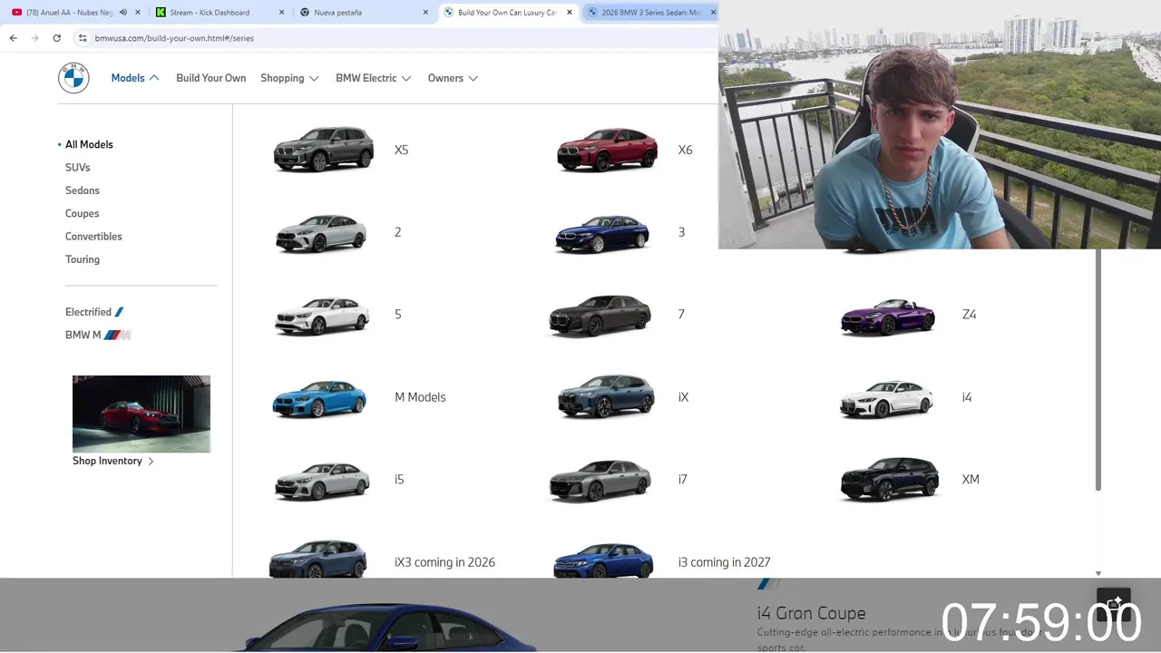
Task: Click the black XM car image
Action: coord(889,479)
